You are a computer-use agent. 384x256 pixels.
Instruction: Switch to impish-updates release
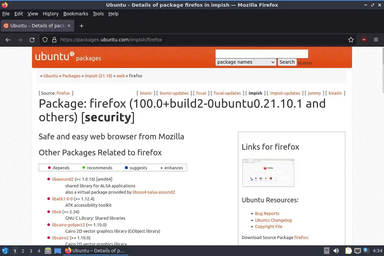click(x=285, y=93)
